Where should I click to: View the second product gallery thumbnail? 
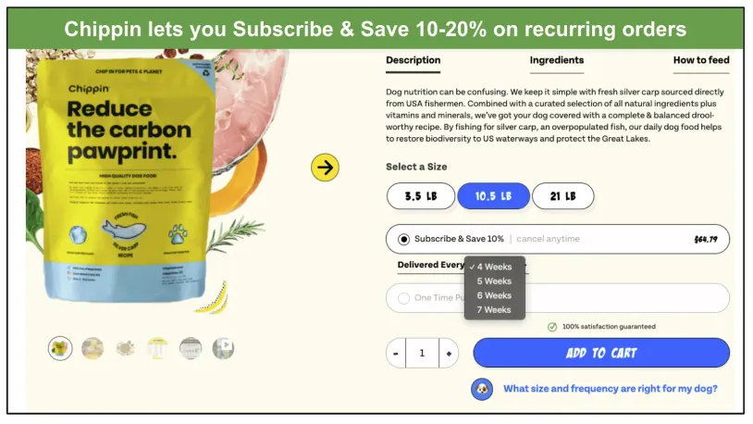tap(93, 348)
